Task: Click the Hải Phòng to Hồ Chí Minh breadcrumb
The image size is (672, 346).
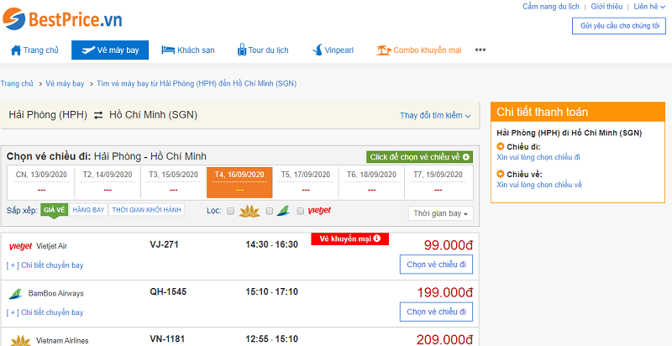Action: point(197,83)
